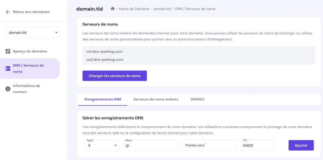
Task: Click the home icon in breadcrumb
Action: pos(113,9)
